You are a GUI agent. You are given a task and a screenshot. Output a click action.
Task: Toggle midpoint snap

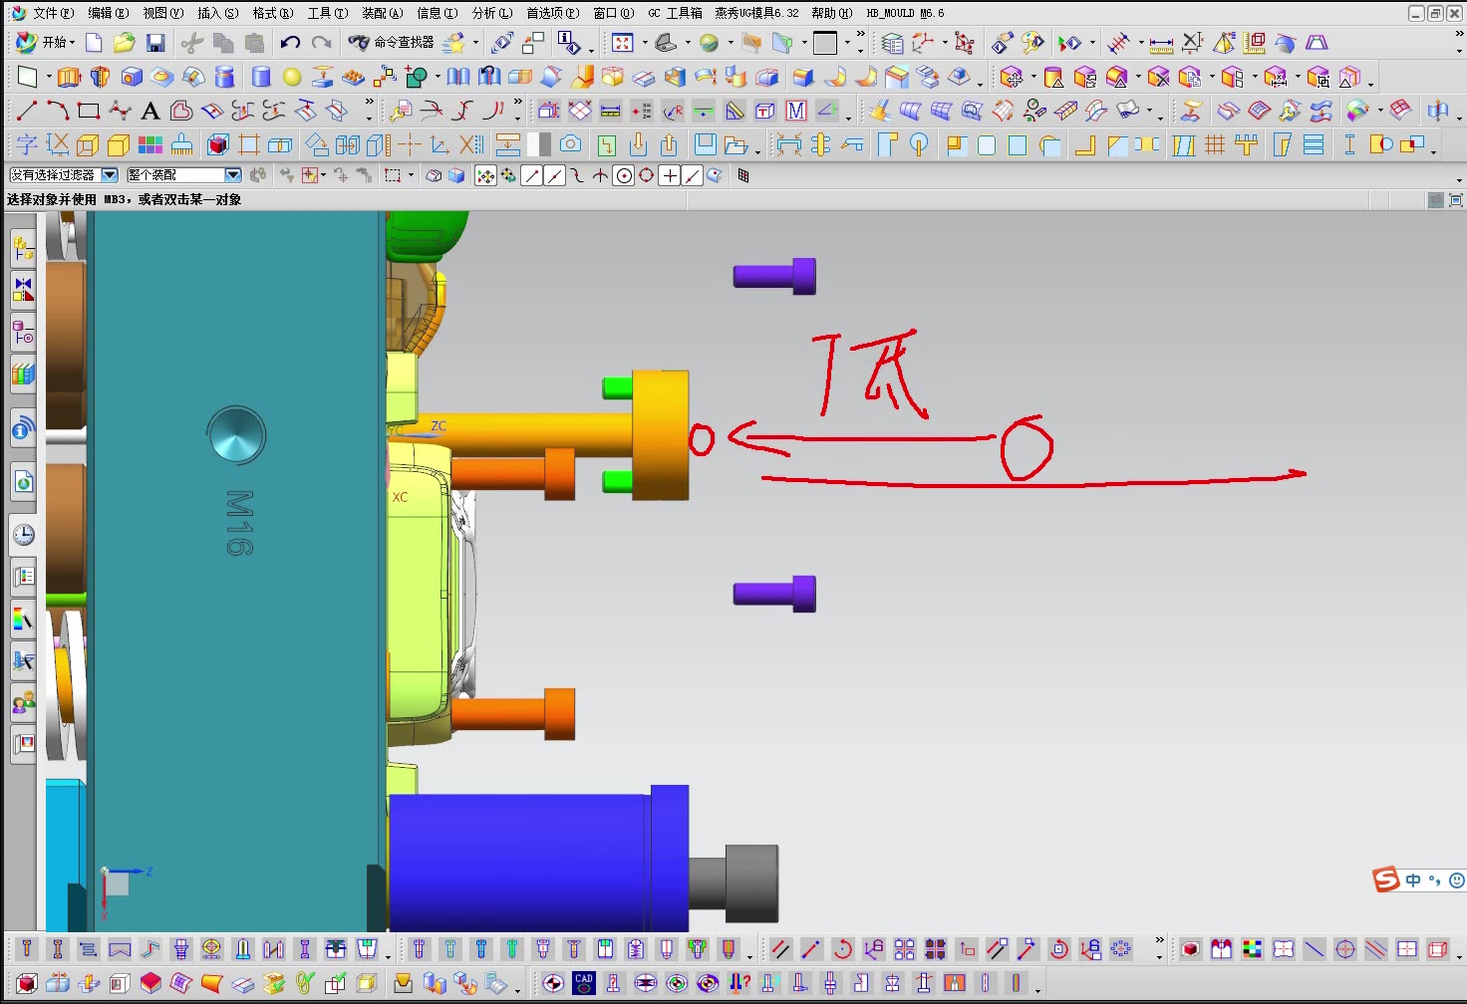click(555, 175)
